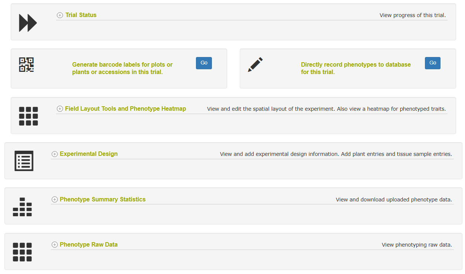Click the Field Layout grid icon
This screenshot has height=274, width=465.
click(x=29, y=116)
